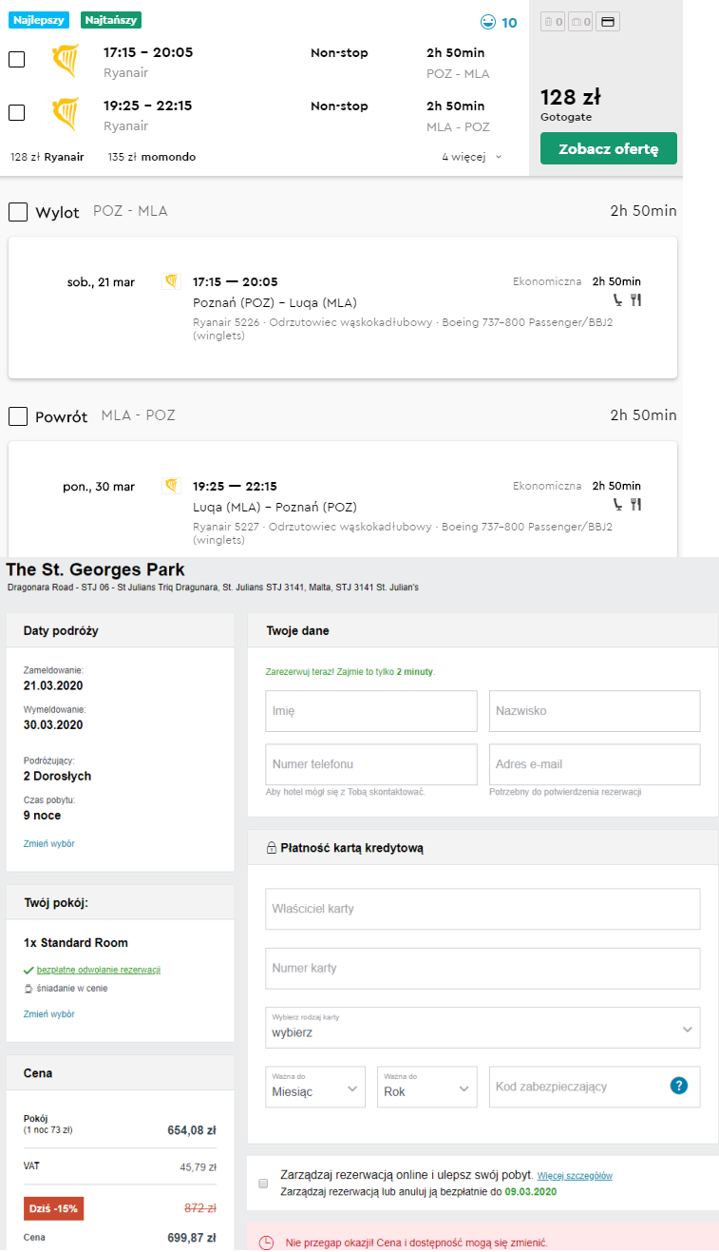Click the Właściciel karty input field

tap(482, 909)
